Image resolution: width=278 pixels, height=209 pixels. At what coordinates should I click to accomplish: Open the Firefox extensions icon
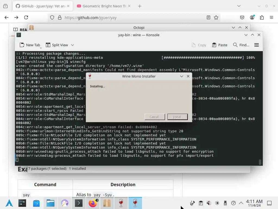click(262, 17)
